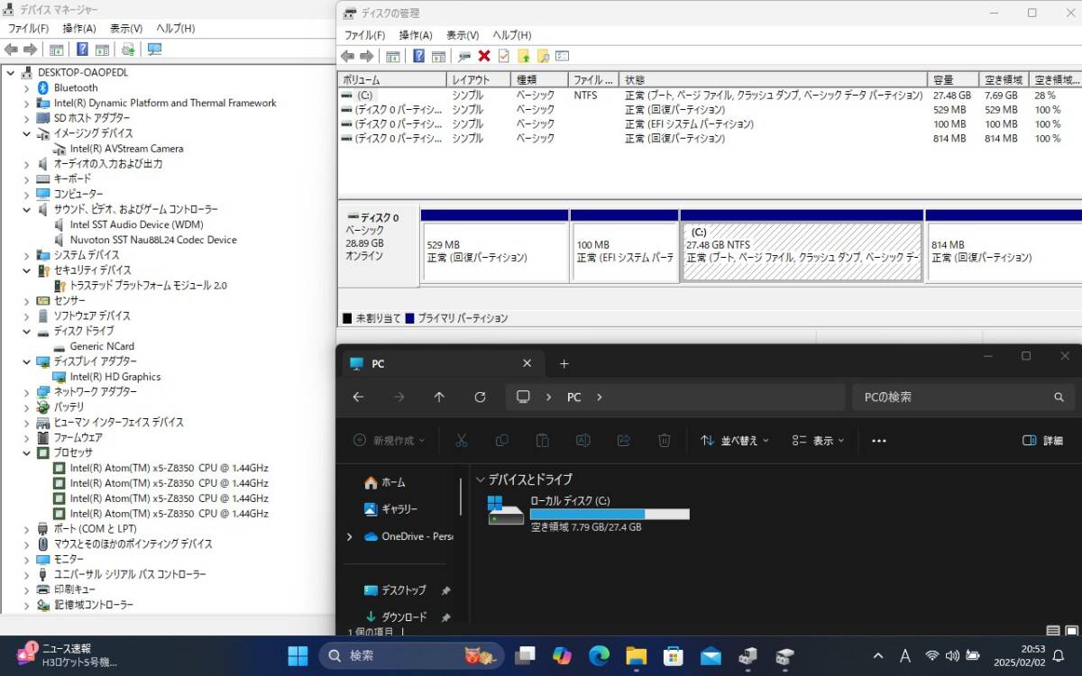This screenshot has width=1082, height=676.
Task: Launch Microsoft Edge from the taskbar
Action: 600,655
